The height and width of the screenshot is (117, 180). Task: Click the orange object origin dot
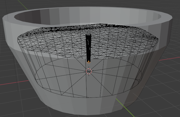click(x=89, y=62)
